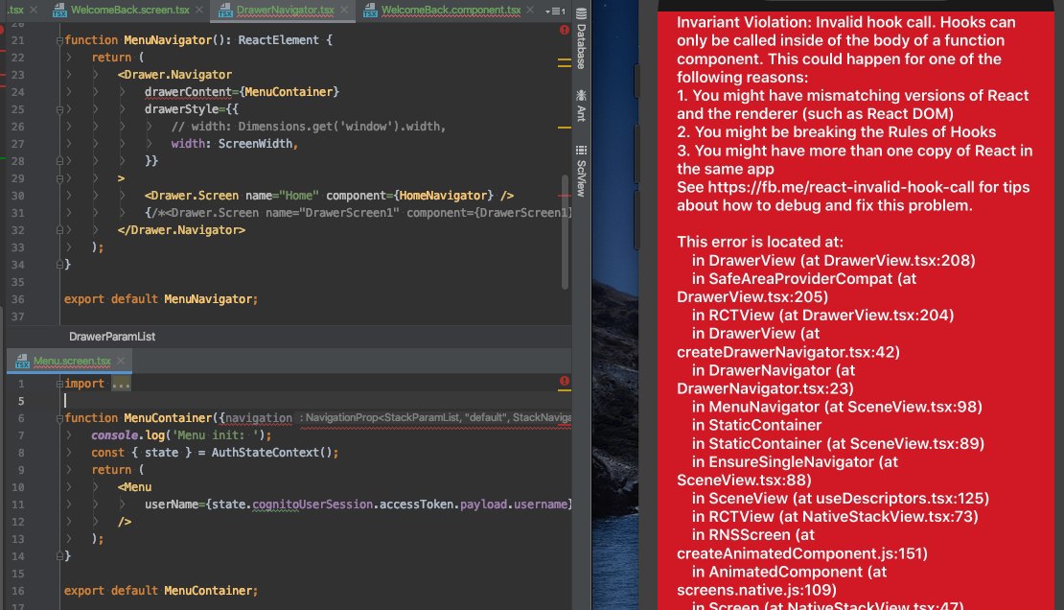Click the error indicator in Menu.screen editor
Viewport: 1064px width, 610px height.
point(564,381)
